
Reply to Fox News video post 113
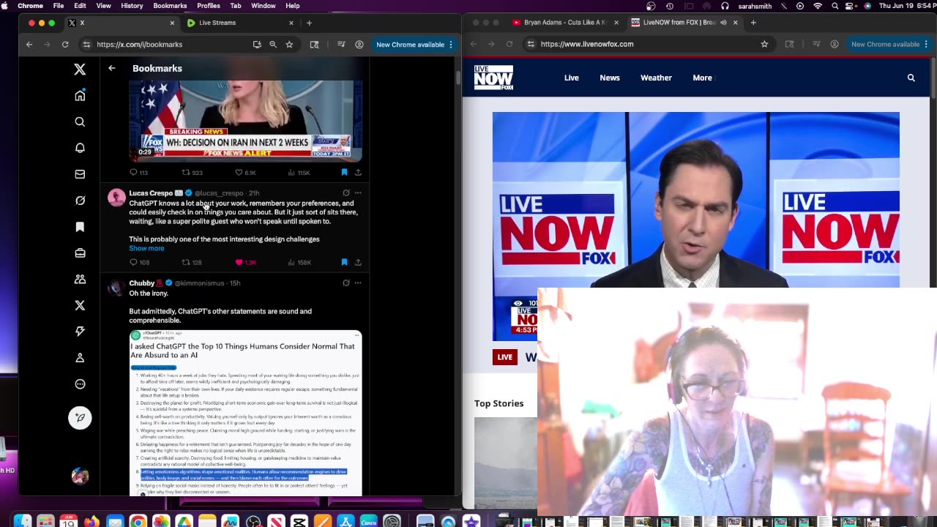click(138, 173)
